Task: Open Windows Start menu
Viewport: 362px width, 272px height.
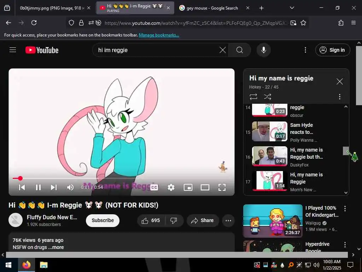Action: point(8,265)
